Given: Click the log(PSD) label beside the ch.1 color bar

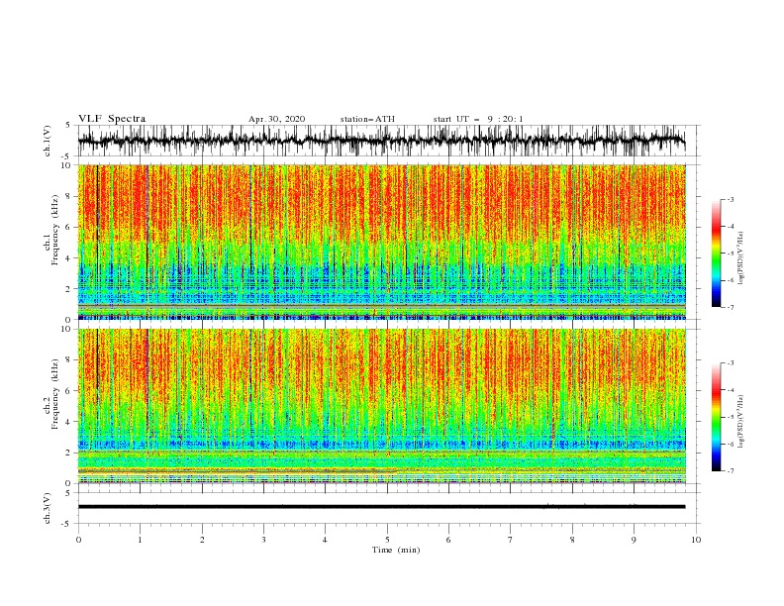Looking at the screenshot, I should (x=741, y=258).
